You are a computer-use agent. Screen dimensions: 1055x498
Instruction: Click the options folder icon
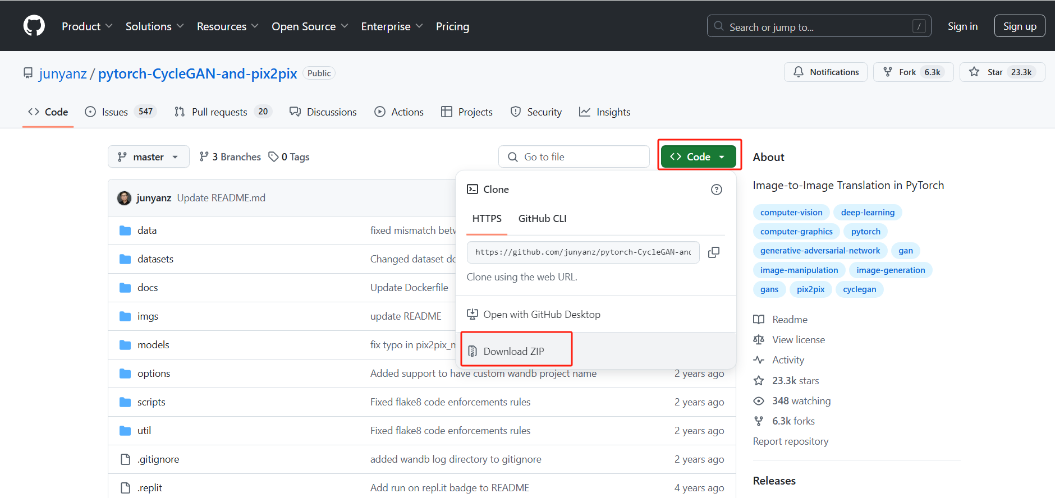coord(125,374)
